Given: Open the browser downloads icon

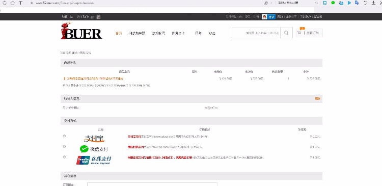Looking at the screenshot, I should point(373,3).
